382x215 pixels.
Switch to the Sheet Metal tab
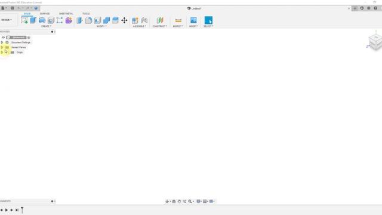[x=66, y=14]
